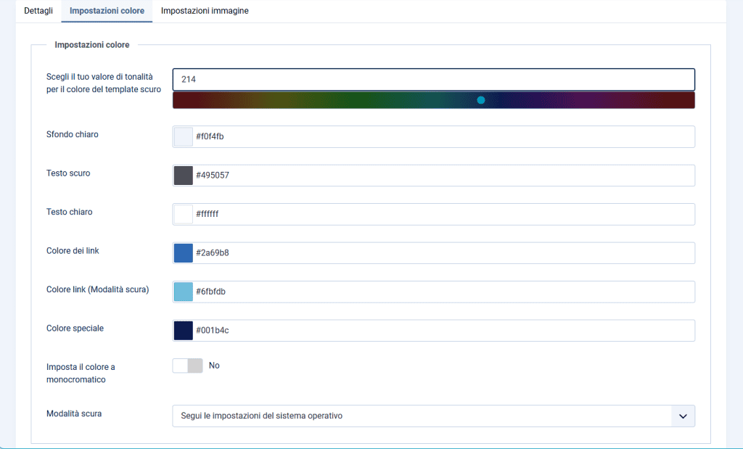Click the #f0f4fb hex value field
This screenshot has height=449, width=743.
pyautogui.click(x=443, y=136)
